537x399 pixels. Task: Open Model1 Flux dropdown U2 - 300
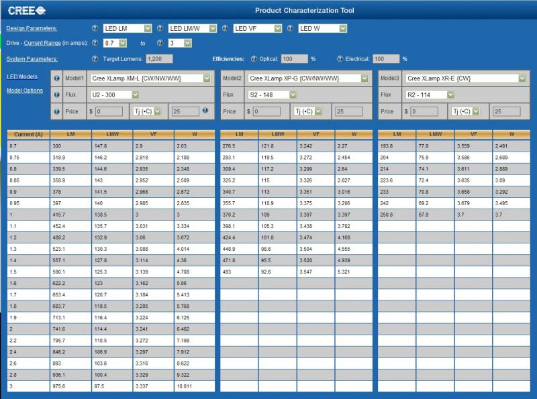tap(115, 95)
